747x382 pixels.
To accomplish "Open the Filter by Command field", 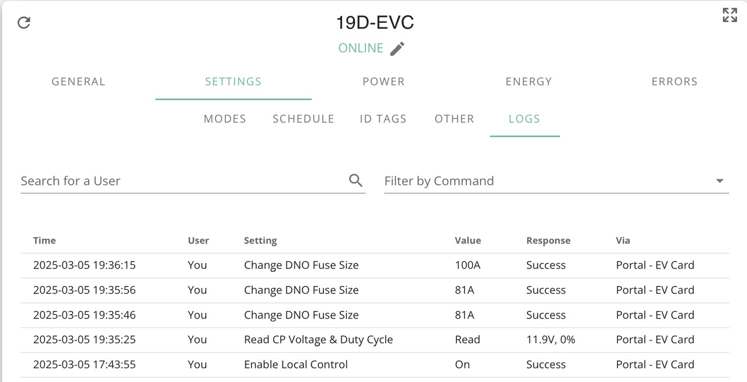I will point(556,181).
